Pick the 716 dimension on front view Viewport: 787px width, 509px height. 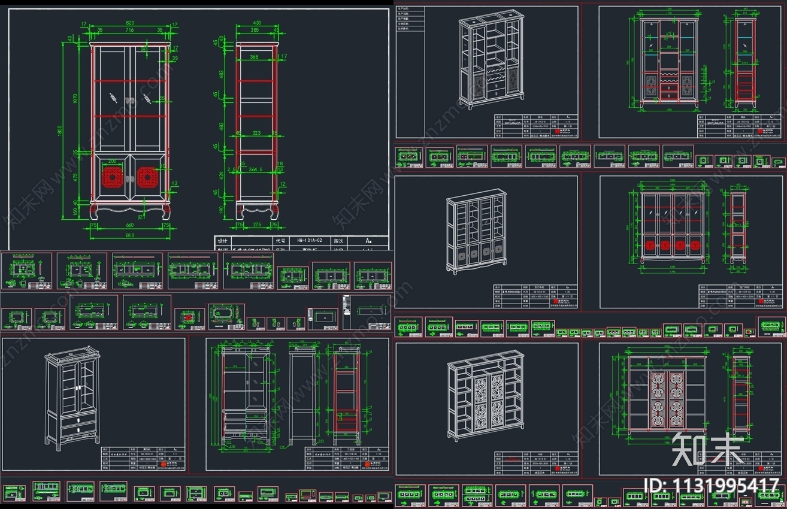click(129, 29)
